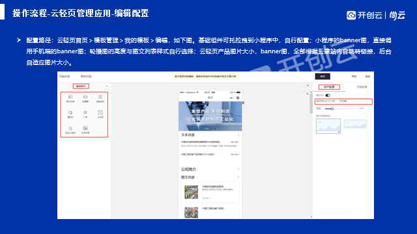Viewport: 417px width, 234px height.
Task: Click the height slider handle
Action: (332, 109)
